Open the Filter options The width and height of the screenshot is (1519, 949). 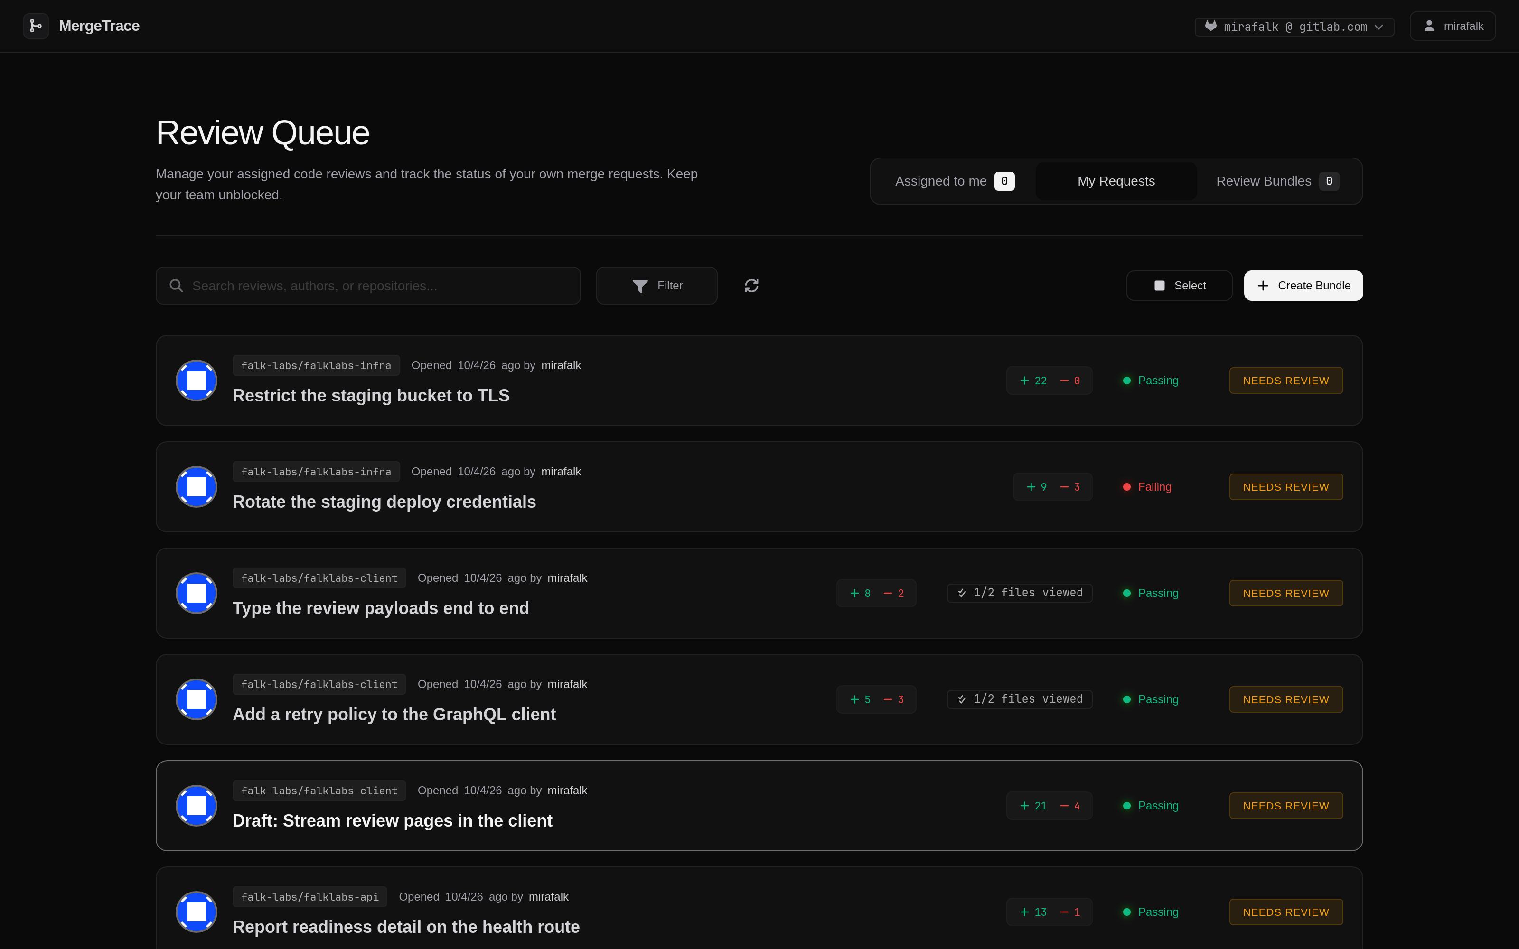[x=656, y=286]
